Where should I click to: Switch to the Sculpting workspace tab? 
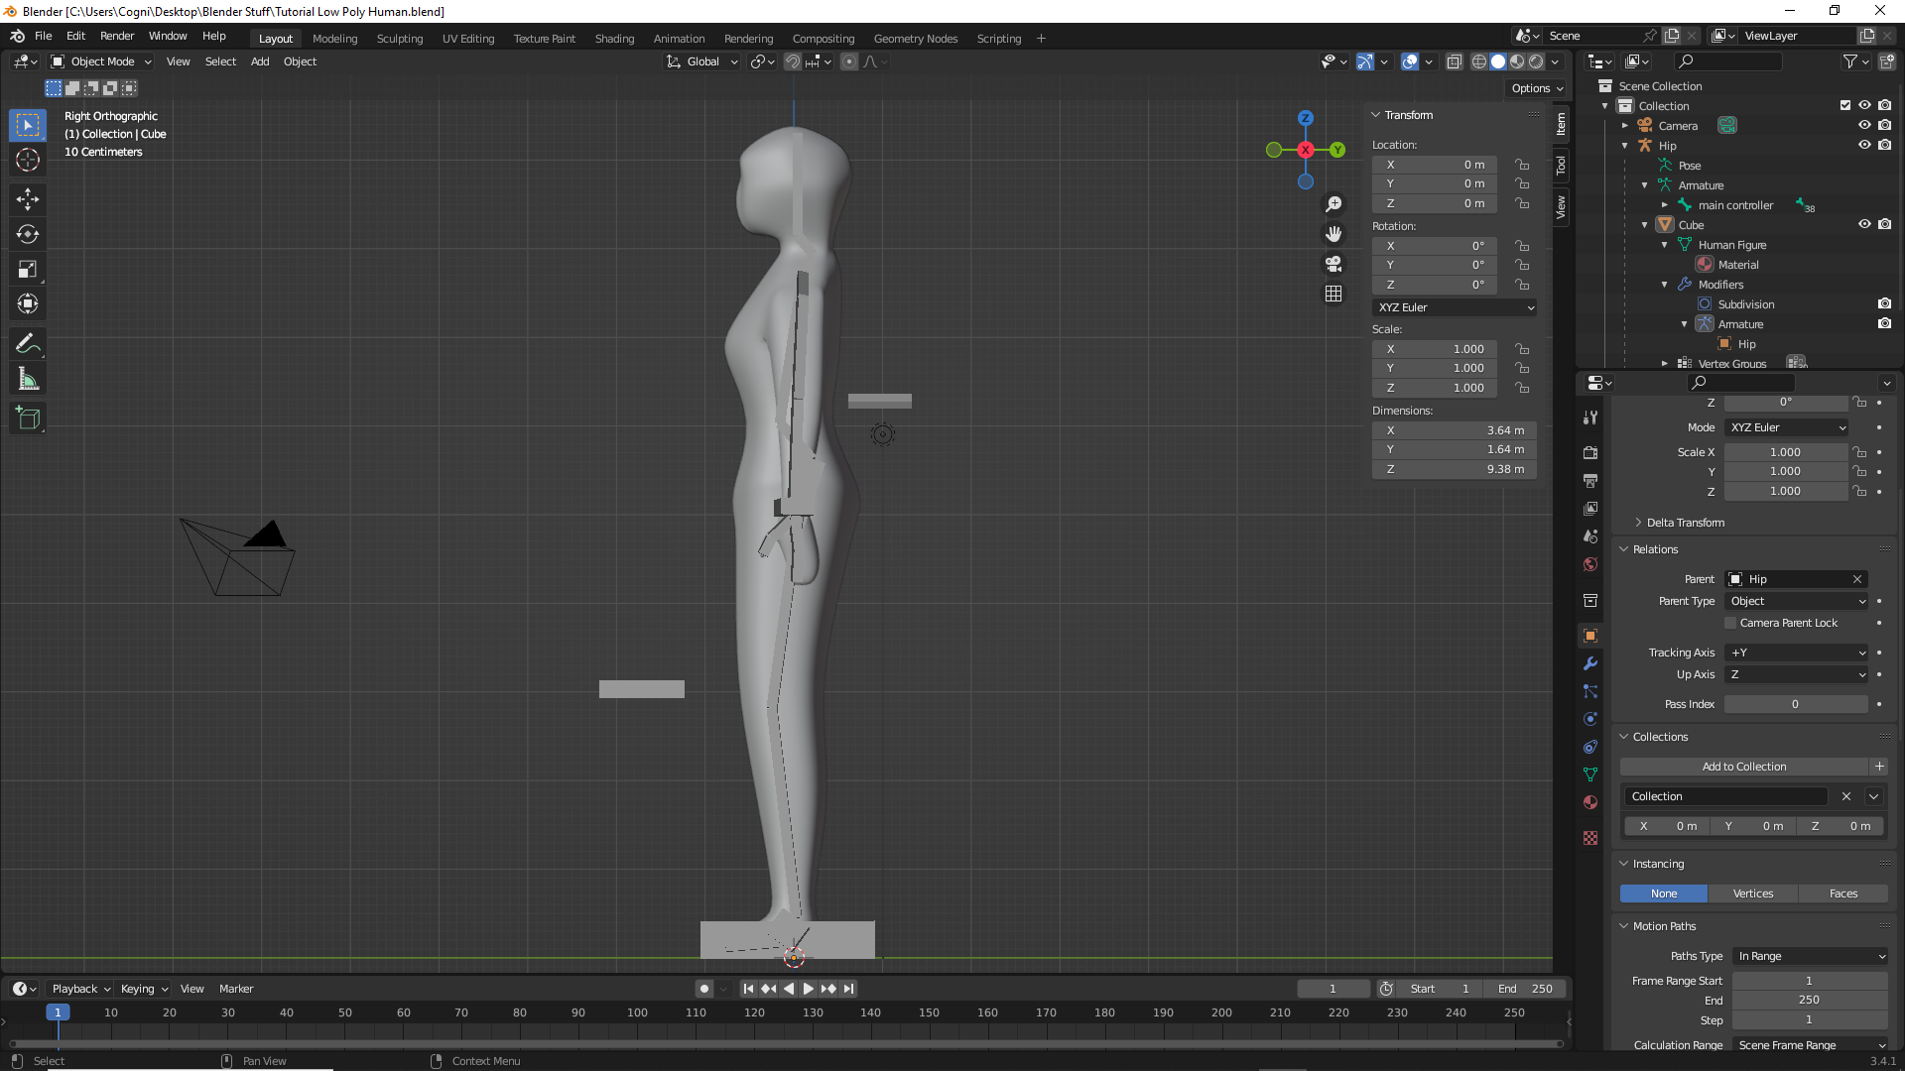[x=399, y=39]
